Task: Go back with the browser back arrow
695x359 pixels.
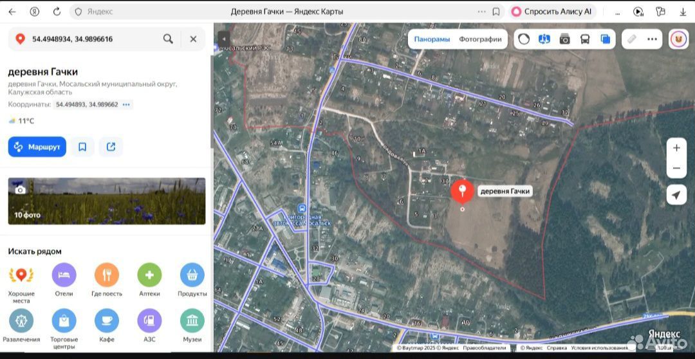Action: click(12, 12)
